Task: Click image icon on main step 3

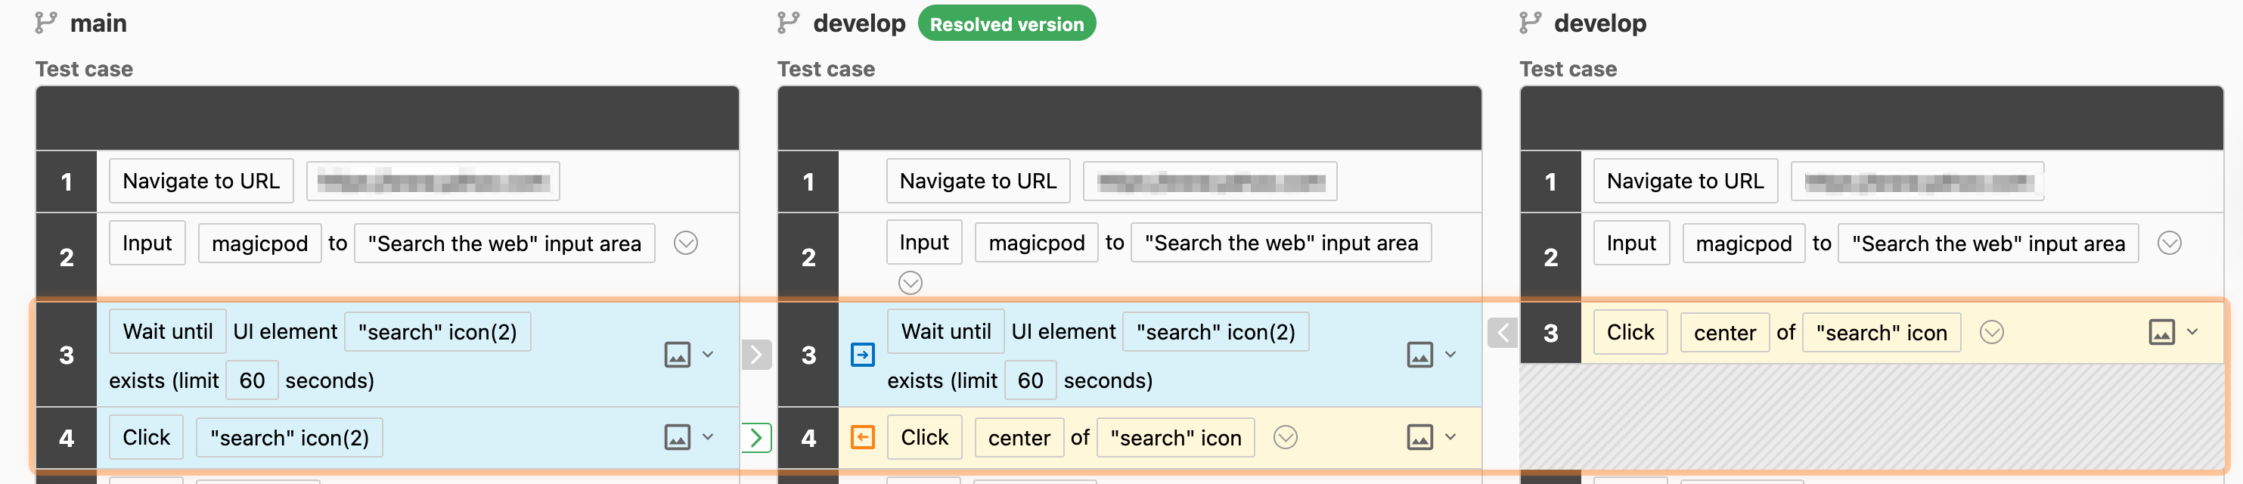Action: coord(678,355)
